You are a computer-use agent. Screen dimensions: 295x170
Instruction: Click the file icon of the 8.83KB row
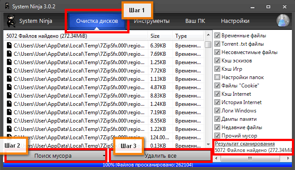pyautogui.click(x=9, y=96)
